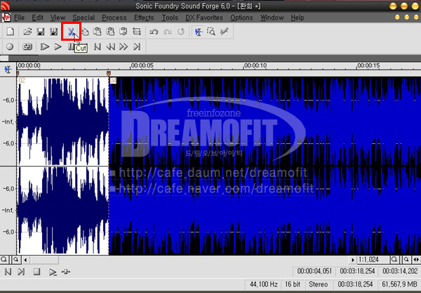
Task: Open the Process menu
Action: click(114, 18)
